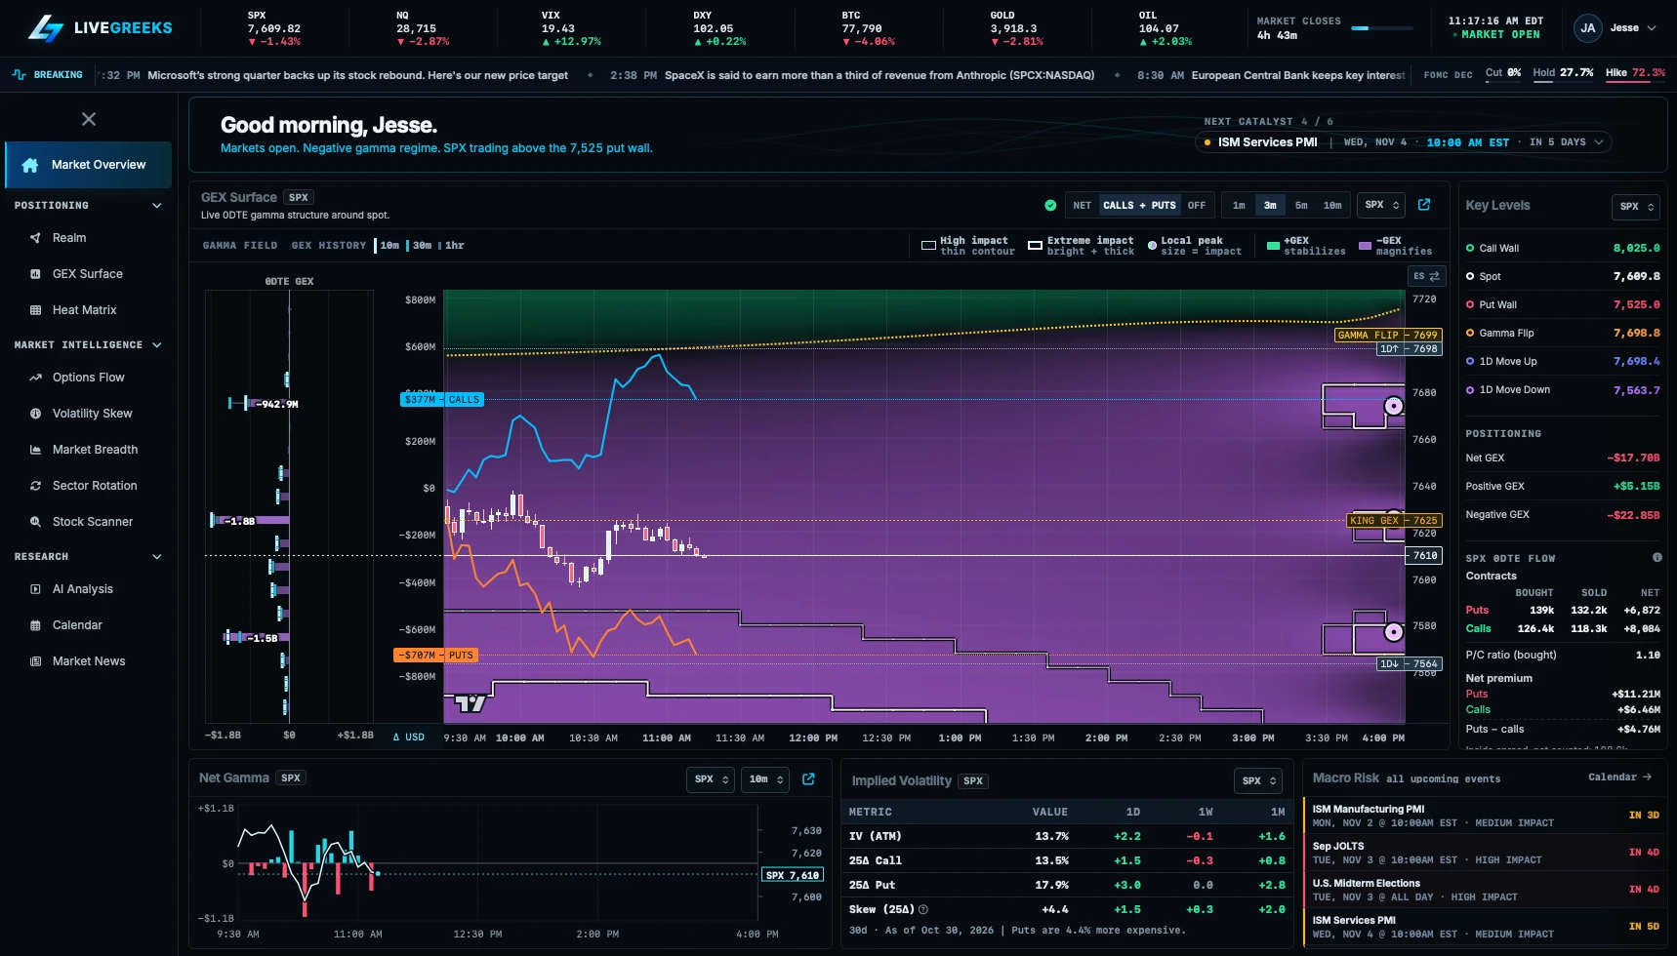The height and width of the screenshot is (956, 1677).
Task: Open the Calendar link in Macro Risk
Action: pos(1619,777)
